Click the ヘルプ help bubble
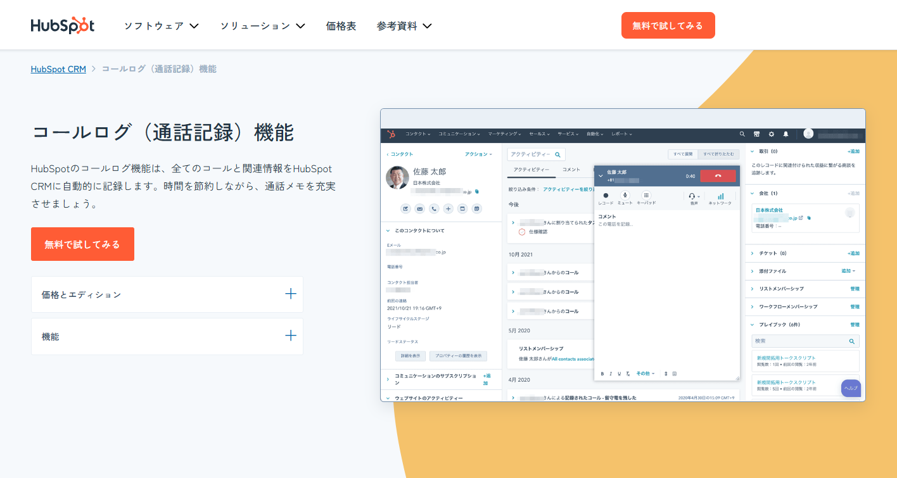The width and height of the screenshot is (897, 478). 851,388
